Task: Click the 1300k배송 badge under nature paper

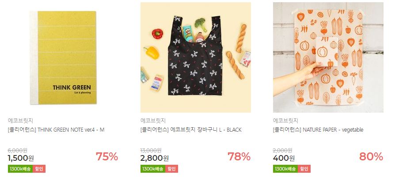Action: pyautogui.click(x=285, y=169)
